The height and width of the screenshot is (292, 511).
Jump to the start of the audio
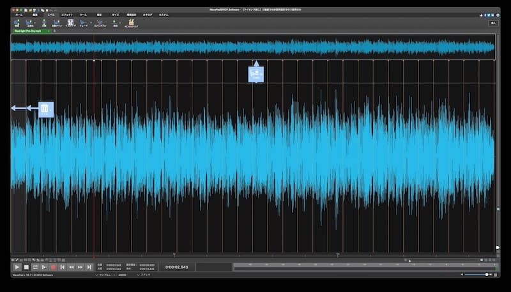tap(62, 267)
